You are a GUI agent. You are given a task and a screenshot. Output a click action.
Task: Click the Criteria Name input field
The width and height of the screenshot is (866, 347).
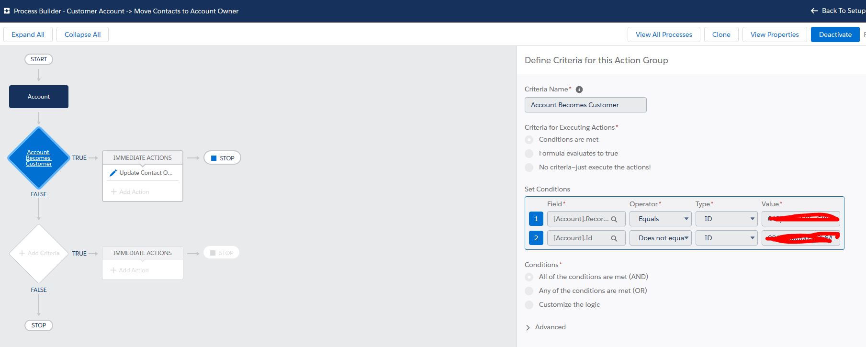pyautogui.click(x=585, y=105)
